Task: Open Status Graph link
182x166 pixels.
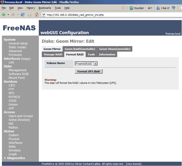Action: point(13,154)
